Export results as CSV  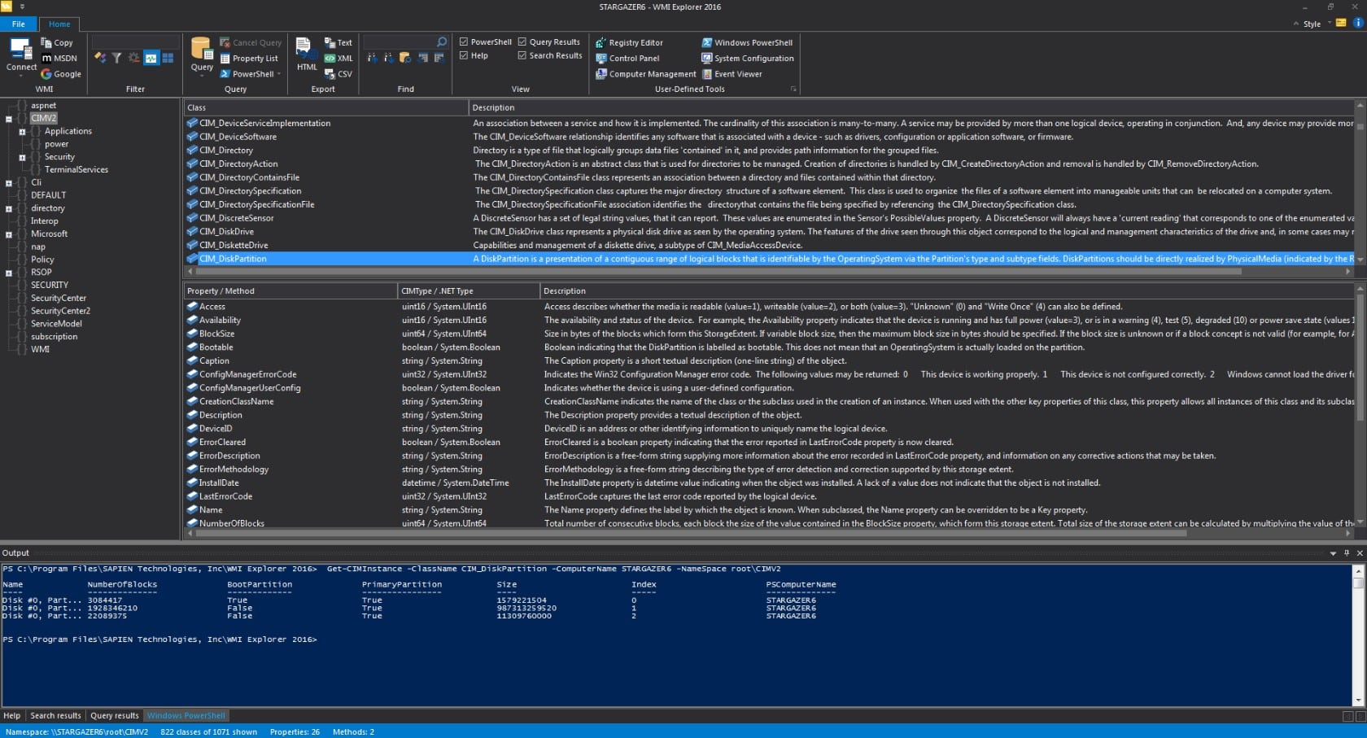pyautogui.click(x=338, y=73)
